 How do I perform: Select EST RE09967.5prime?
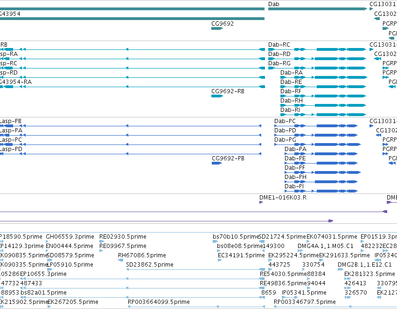point(123,246)
